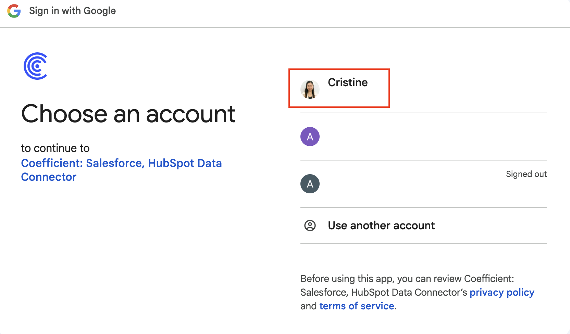Click the blue Coefficient app logo

tap(36, 66)
